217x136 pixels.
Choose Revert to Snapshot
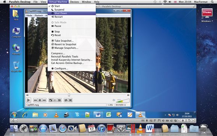(x=72, y=44)
